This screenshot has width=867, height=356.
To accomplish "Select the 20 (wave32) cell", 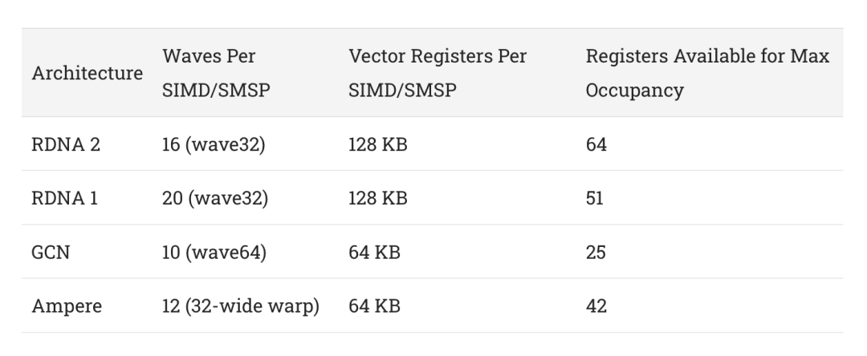I will [215, 198].
